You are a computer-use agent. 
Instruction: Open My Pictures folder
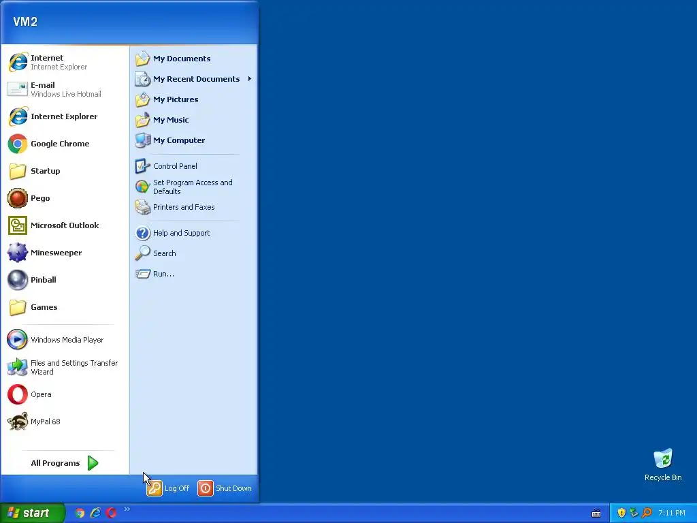[x=194, y=99]
